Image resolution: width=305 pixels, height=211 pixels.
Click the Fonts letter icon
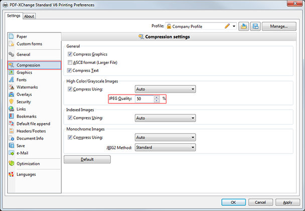pos(11,79)
